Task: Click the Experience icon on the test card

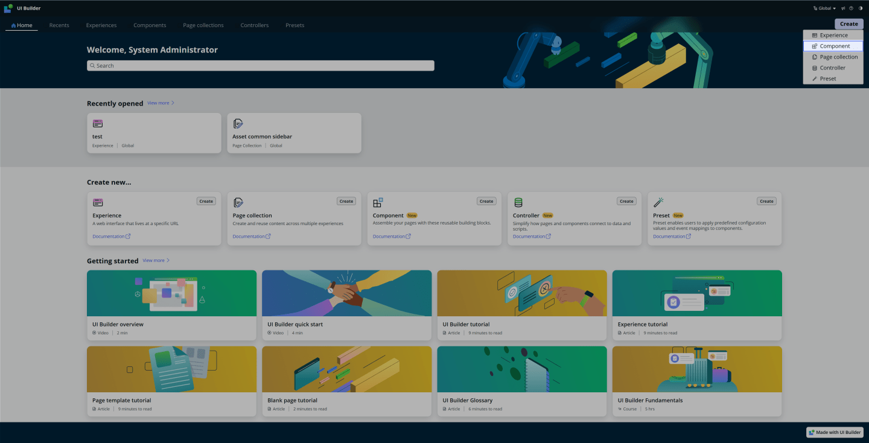Action: pyautogui.click(x=97, y=123)
